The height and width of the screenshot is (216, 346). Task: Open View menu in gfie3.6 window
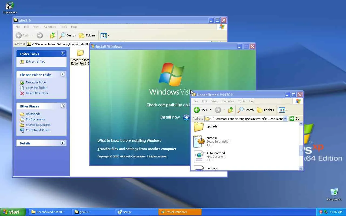click(x=36, y=27)
